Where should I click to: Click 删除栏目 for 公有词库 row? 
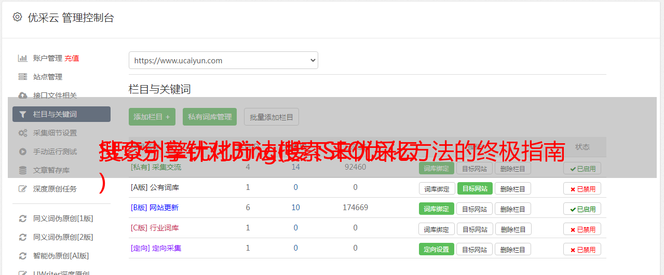pyautogui.click(x=513, y=189)
